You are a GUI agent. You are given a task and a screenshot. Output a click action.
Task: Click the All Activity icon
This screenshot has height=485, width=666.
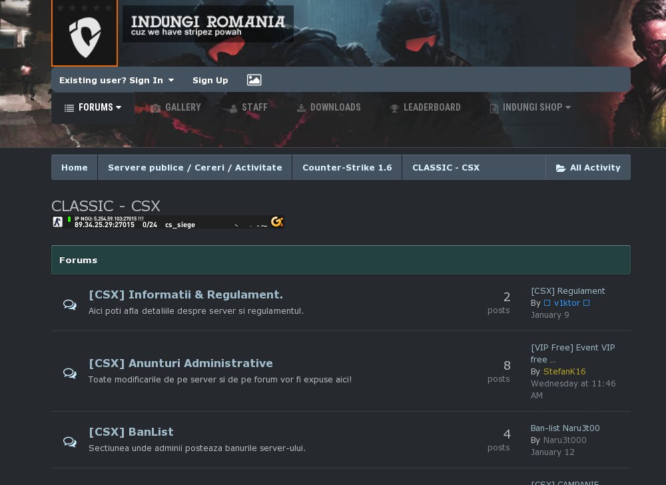[561, 168]
